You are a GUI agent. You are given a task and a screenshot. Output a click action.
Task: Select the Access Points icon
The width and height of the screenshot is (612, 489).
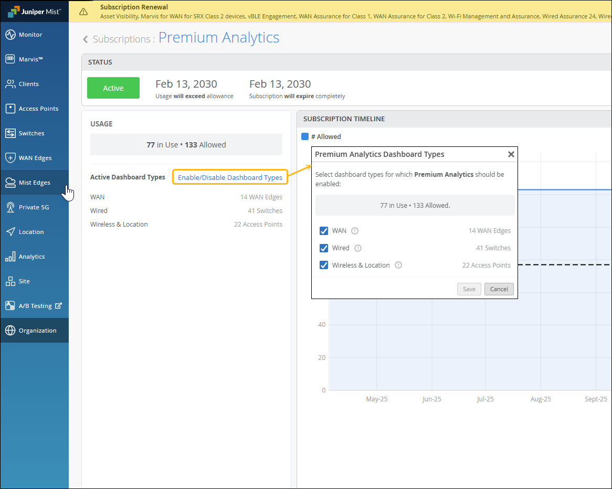pyautogui.click(x=10, y=109)
